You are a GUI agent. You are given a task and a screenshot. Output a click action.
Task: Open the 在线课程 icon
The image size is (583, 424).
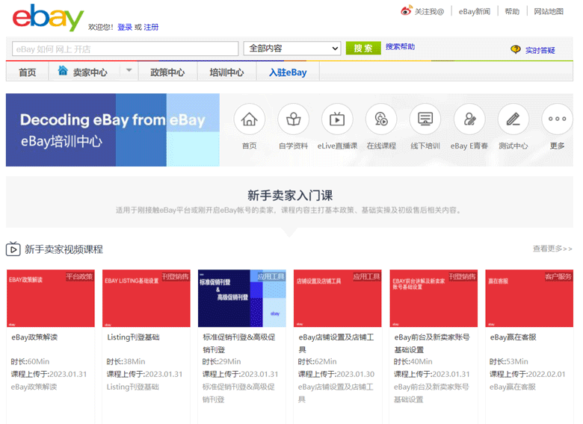tap(381, 119)
